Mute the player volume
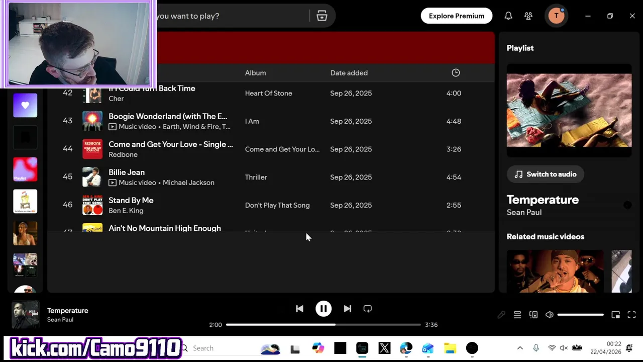 pyautogui.click(x=550, y=315)
